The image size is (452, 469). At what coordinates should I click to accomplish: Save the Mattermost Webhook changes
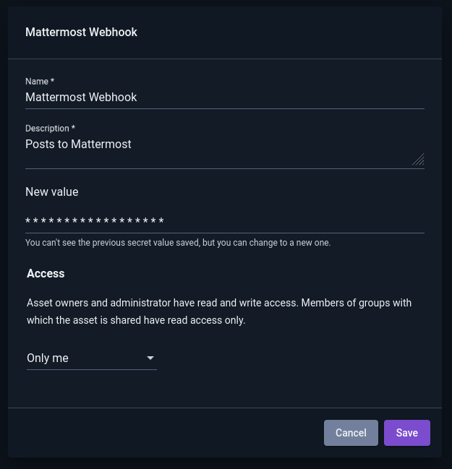pyautogui.click(x=406, y=433)
